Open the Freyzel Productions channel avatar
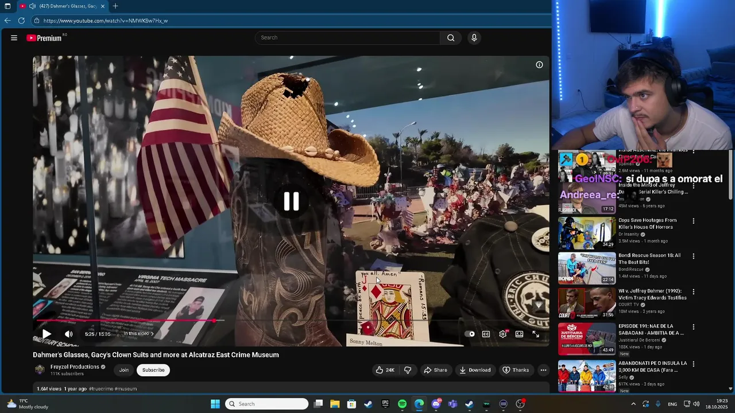The image size is (735, 413). pyautogui.click(x=40, y=370)
